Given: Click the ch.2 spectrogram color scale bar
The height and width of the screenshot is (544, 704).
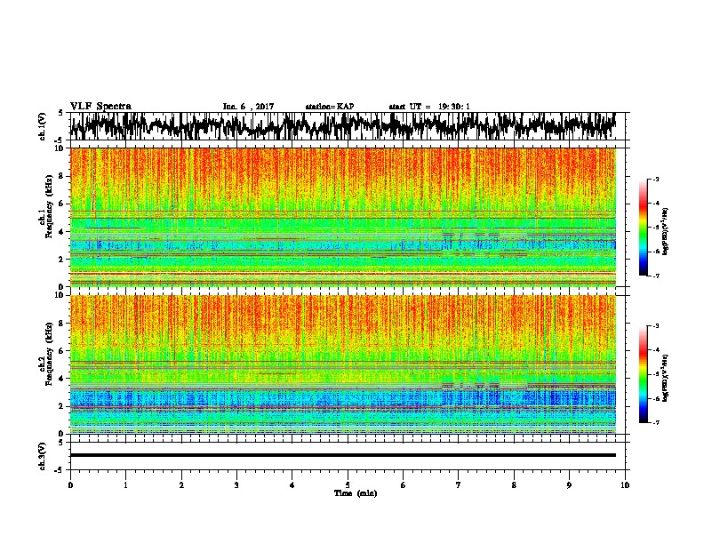Looking at the screenshot, I should pos(644,374).
